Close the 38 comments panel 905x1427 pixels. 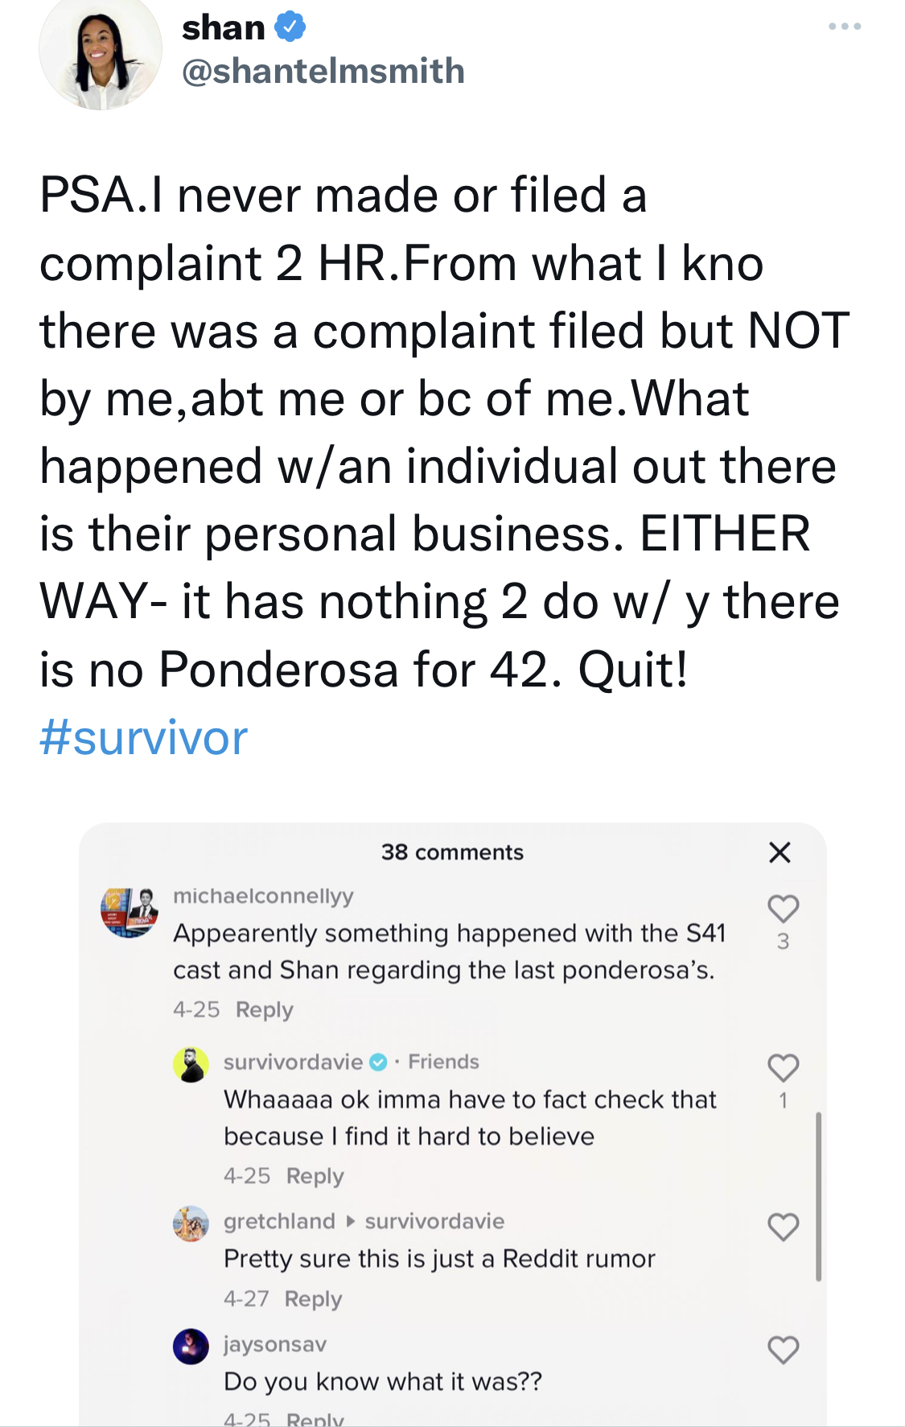click(780, 852)
